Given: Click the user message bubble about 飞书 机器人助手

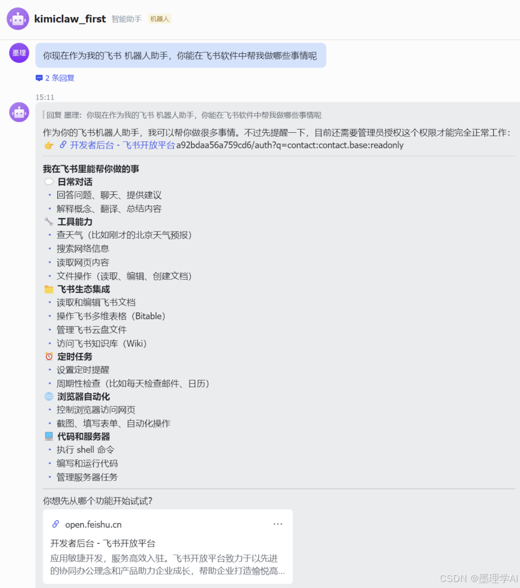Looking at the screenshot, I should click(x=180, y=56).
